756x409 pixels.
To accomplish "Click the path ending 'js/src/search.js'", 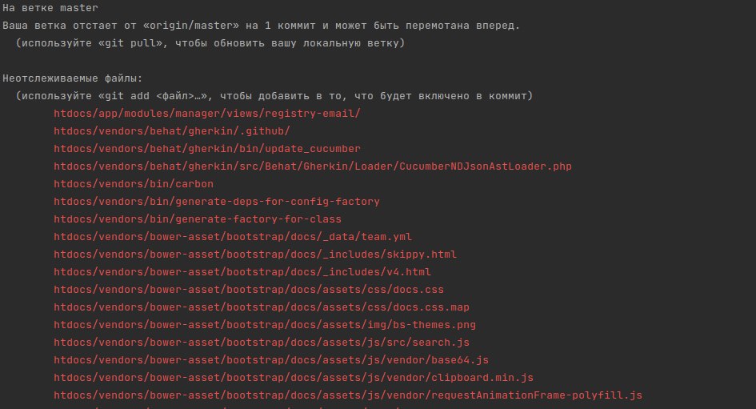I will pyautogui.click(x=262, y=343).
